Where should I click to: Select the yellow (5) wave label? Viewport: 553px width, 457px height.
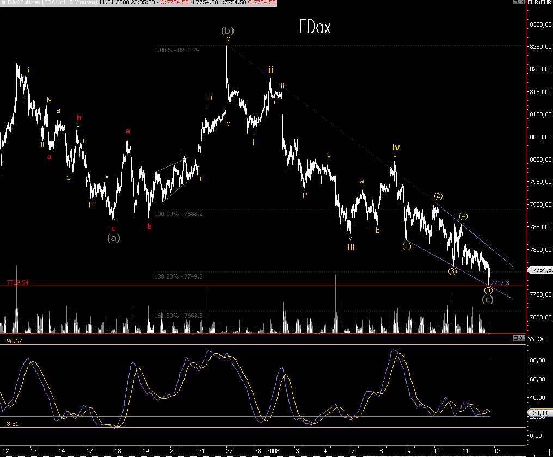488,290
